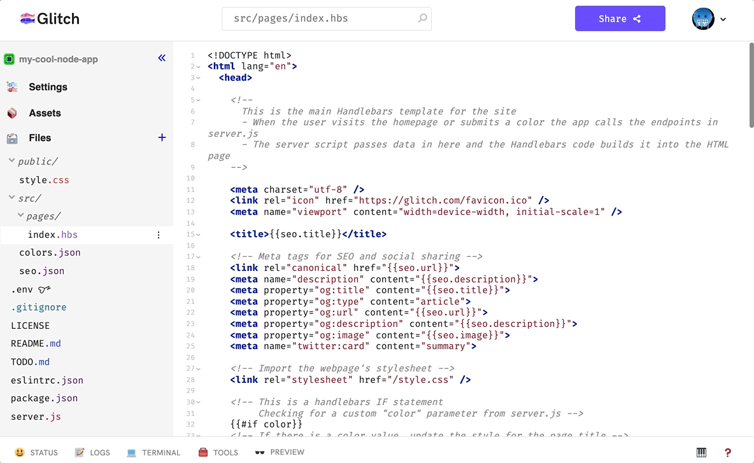Collapse the sidebar with double chevron
This screenshot has width=754, height=463.
162,59
